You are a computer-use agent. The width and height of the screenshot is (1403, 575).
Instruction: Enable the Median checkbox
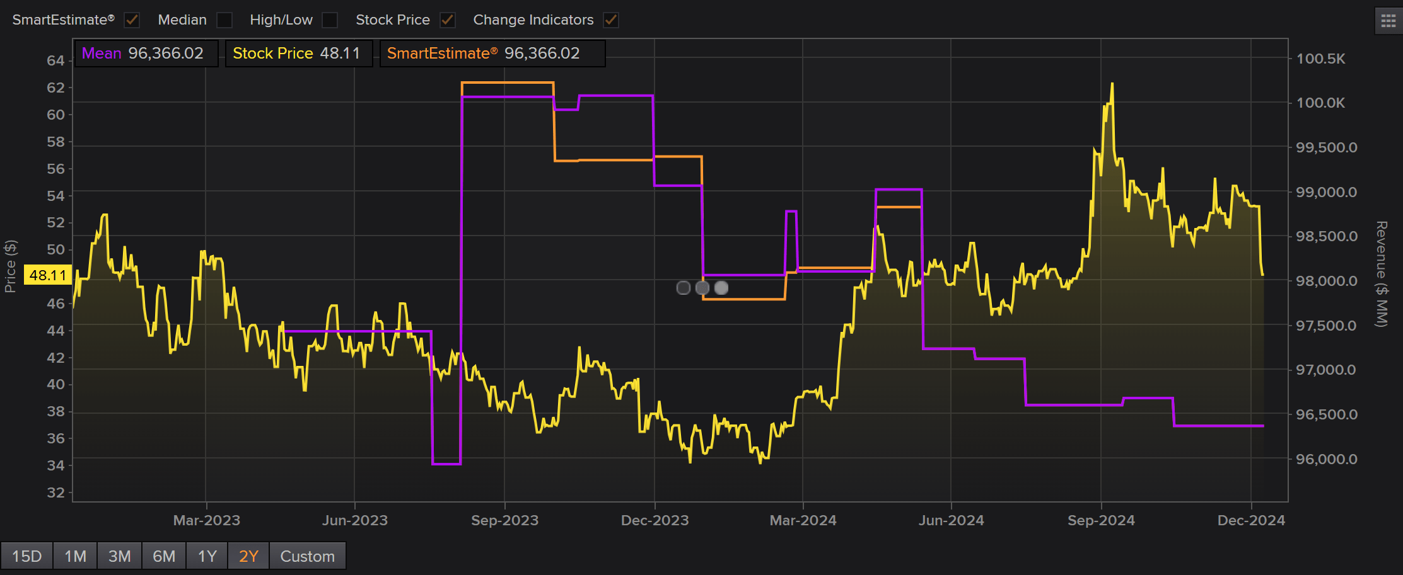point(224,20)
